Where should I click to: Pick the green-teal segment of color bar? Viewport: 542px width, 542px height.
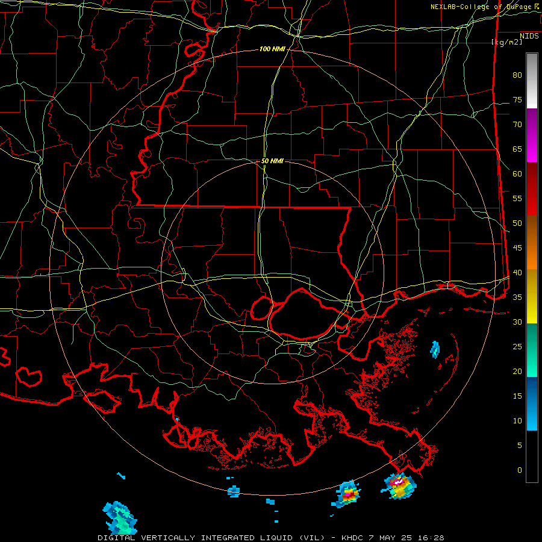(532, 350)
